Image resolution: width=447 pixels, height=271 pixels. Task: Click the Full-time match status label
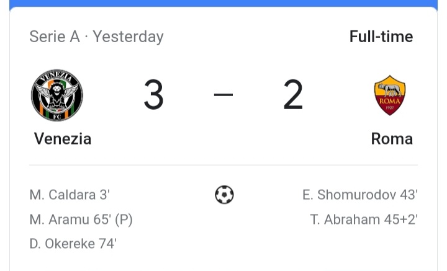(x=381, y=37)
